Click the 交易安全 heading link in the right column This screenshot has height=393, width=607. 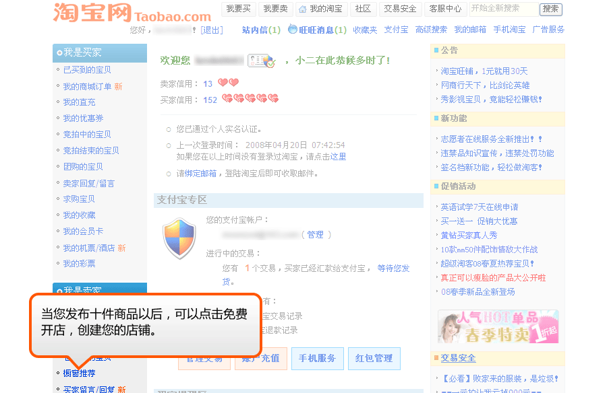(458, 358)
